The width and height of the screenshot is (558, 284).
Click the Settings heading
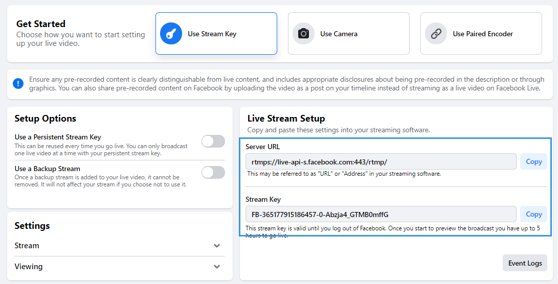[32, 226]
